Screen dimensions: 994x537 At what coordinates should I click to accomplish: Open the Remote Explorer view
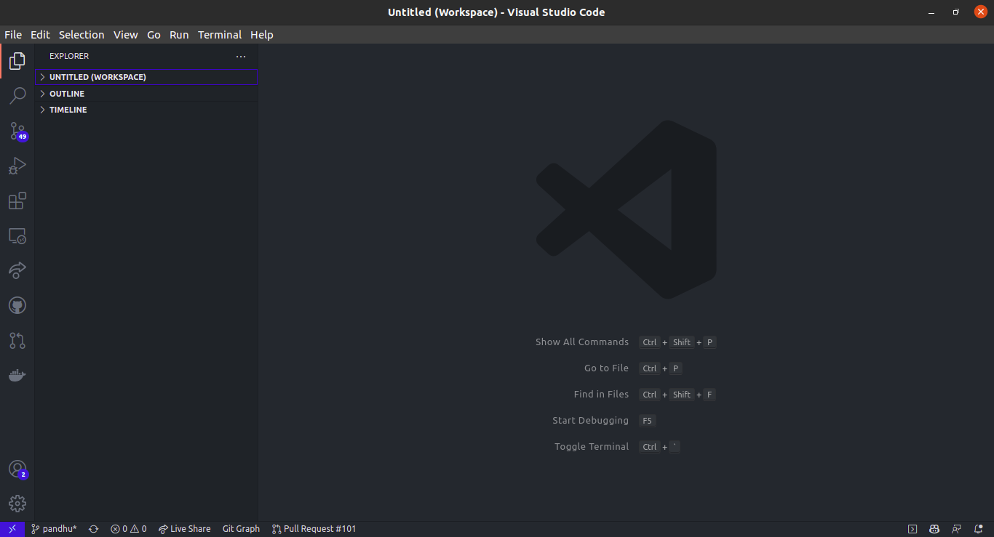[17, 235]
